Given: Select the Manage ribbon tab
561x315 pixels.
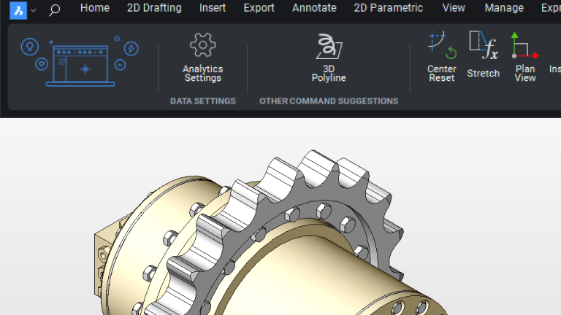Looking at the screenshot, I should click(x=504, y=8).
